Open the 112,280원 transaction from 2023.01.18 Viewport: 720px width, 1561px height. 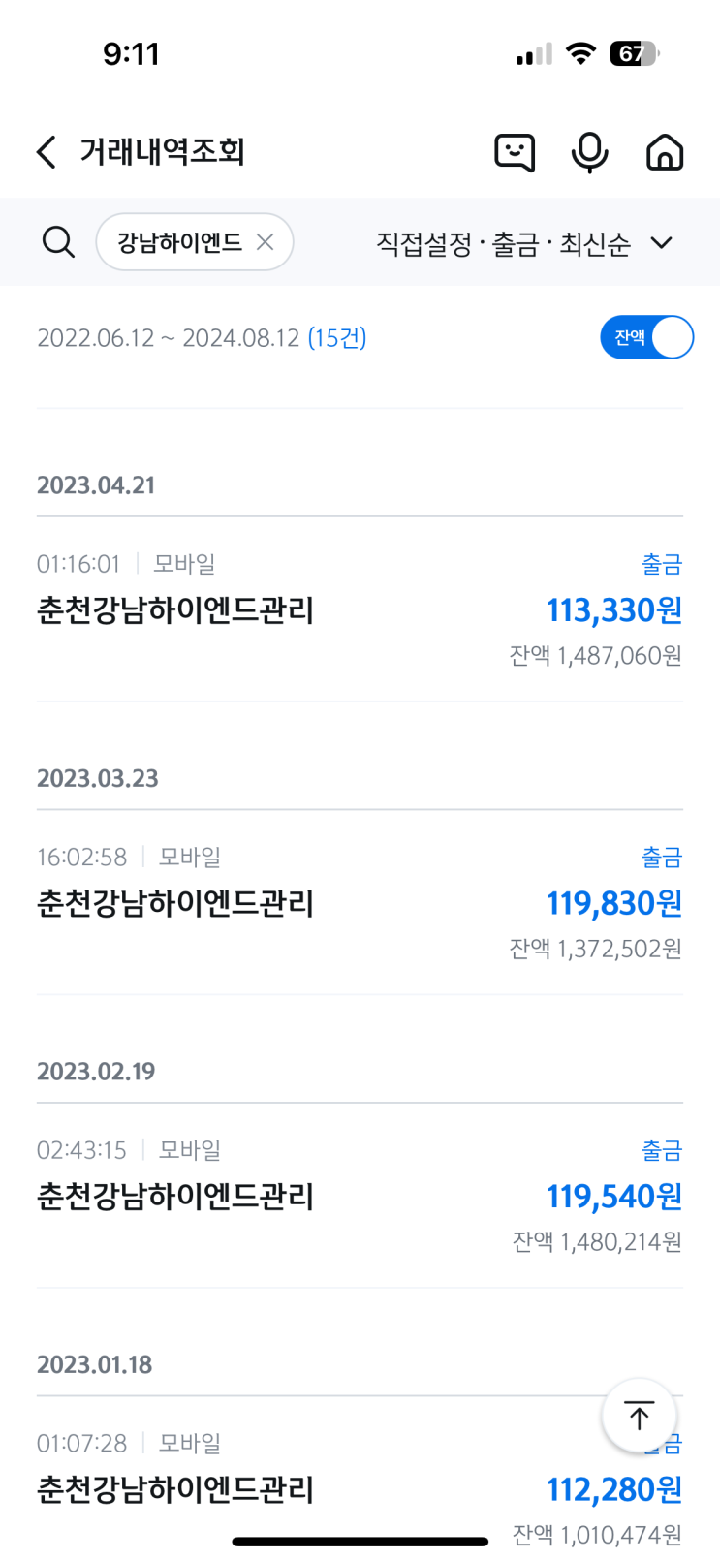360,1489
